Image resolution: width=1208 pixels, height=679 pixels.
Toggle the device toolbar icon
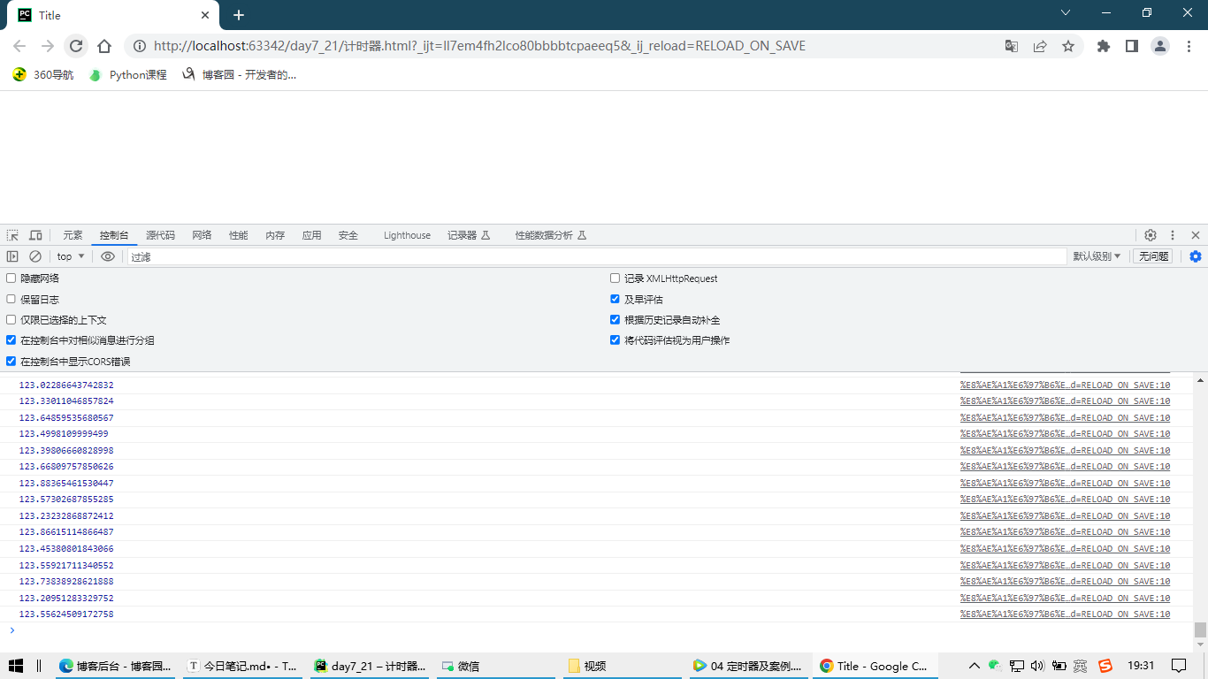(x=35, y=235)
